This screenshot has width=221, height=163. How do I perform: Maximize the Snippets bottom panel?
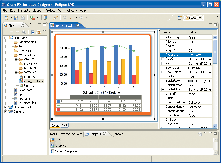click(215, 133)
